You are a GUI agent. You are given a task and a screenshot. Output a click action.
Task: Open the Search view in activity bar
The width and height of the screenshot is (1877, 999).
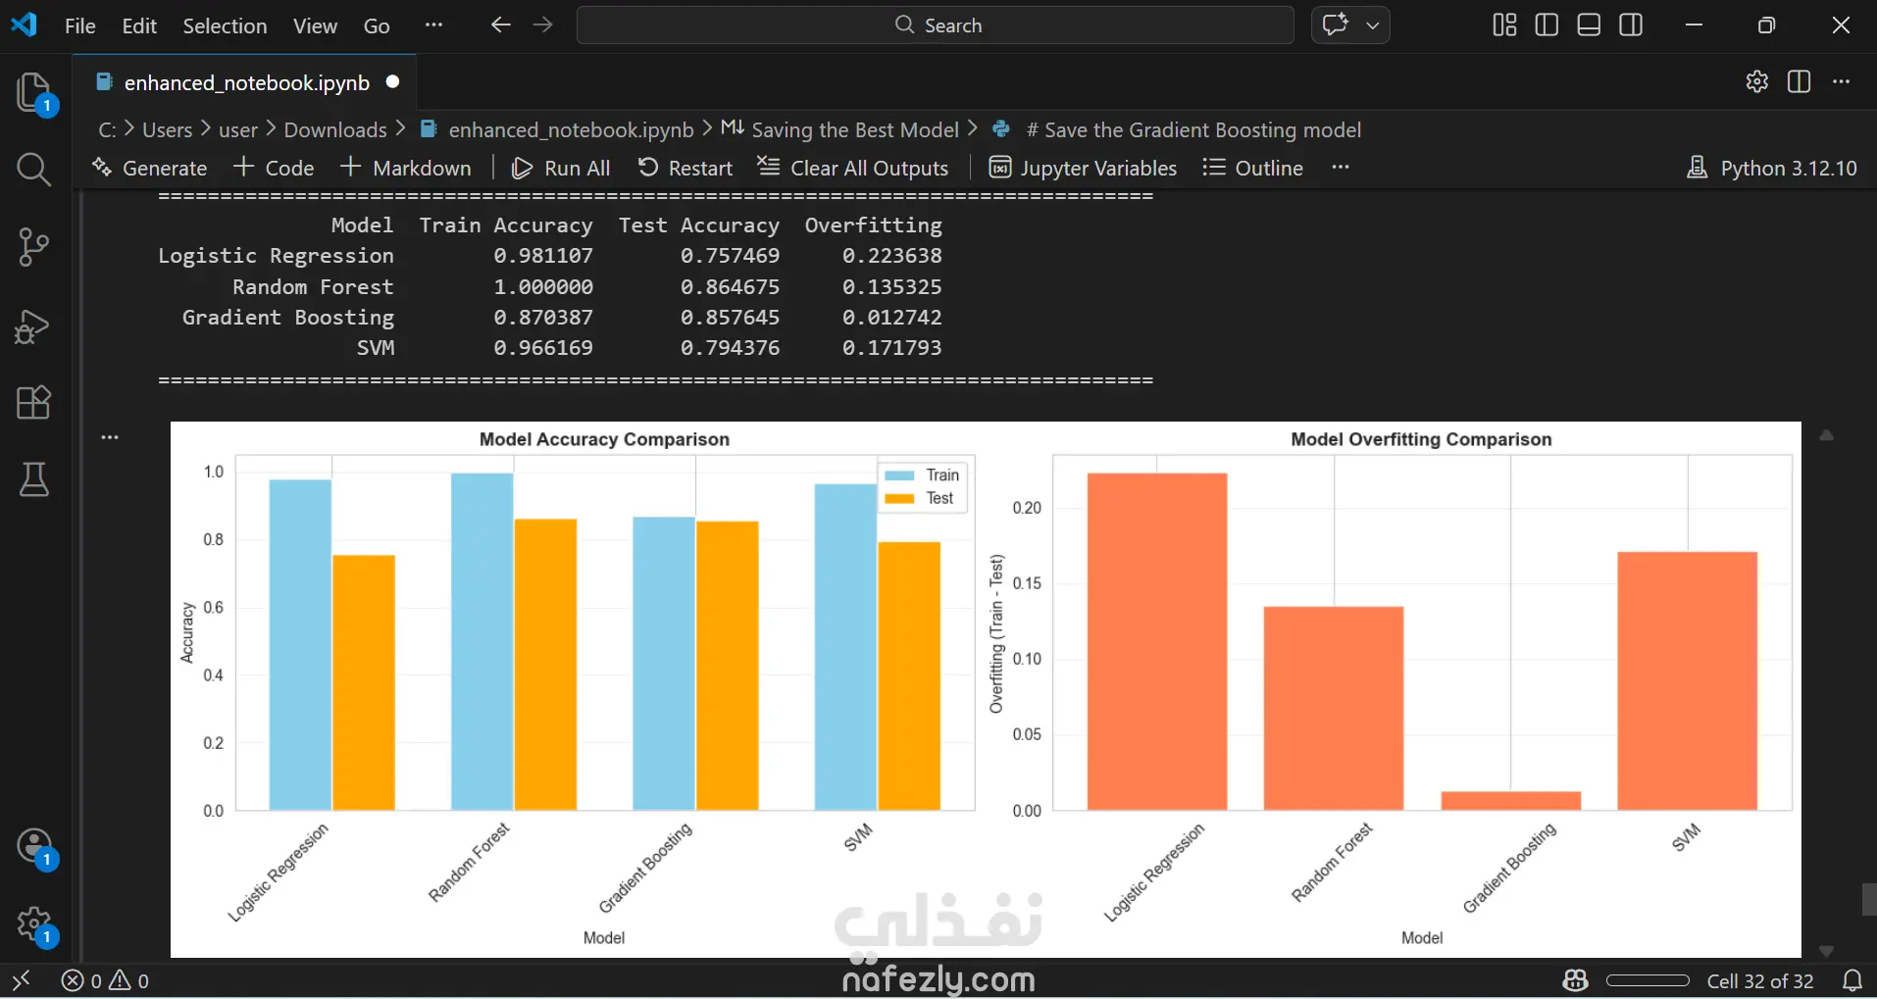(x=34, y=170)
